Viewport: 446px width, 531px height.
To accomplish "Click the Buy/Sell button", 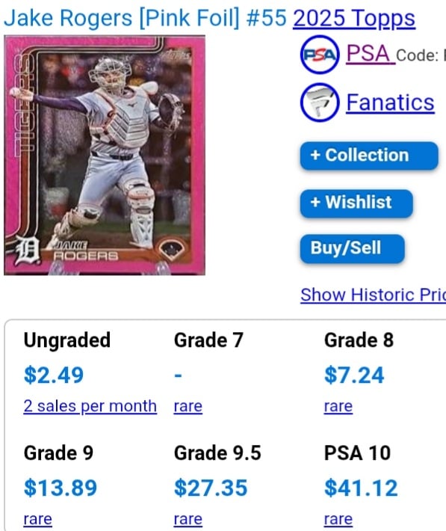I will [353, 248].
